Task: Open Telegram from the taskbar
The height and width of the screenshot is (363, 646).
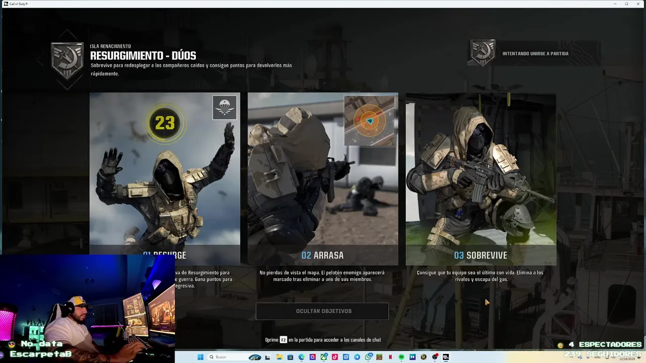Action: [x=357, y=357]
